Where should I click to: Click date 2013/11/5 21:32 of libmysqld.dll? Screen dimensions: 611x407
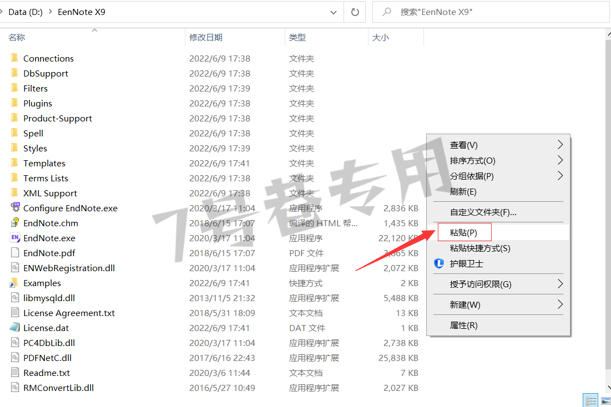[222, 298]
